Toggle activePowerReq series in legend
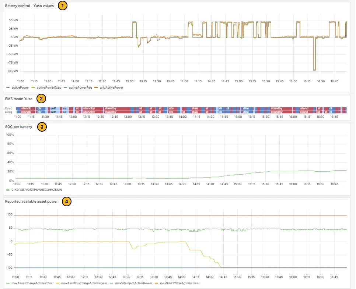356x289 pixels. tap(80, 88)
